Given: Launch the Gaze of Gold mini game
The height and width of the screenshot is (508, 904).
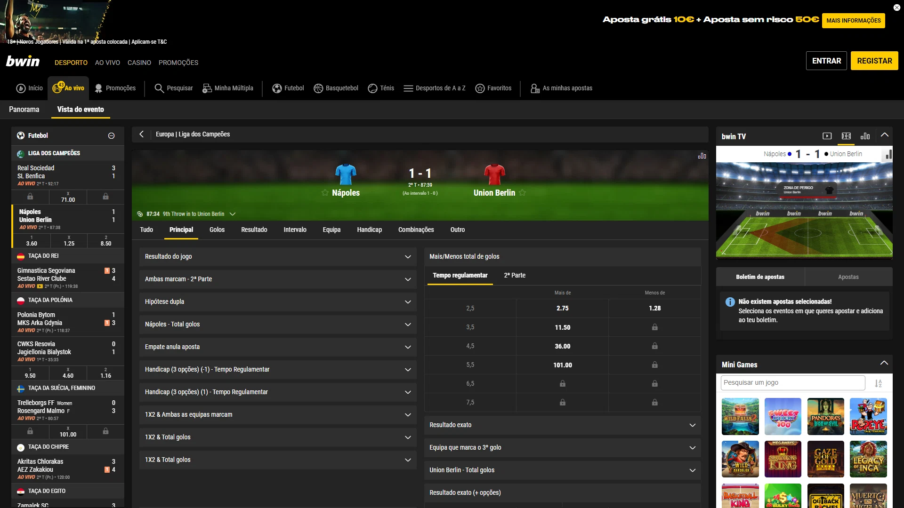Looking at the screenshot, I should pyautogui.click(x=825, y=460).
